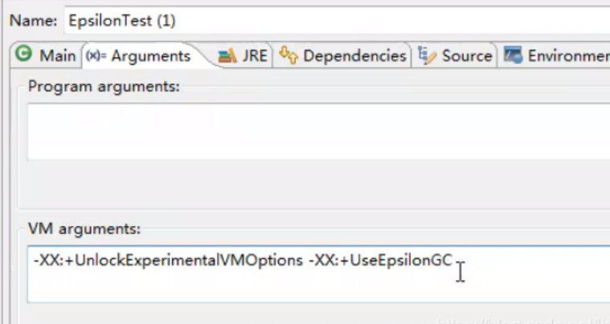
Task: Click the Environment tab icon
Action: click(x=514, y=55)
